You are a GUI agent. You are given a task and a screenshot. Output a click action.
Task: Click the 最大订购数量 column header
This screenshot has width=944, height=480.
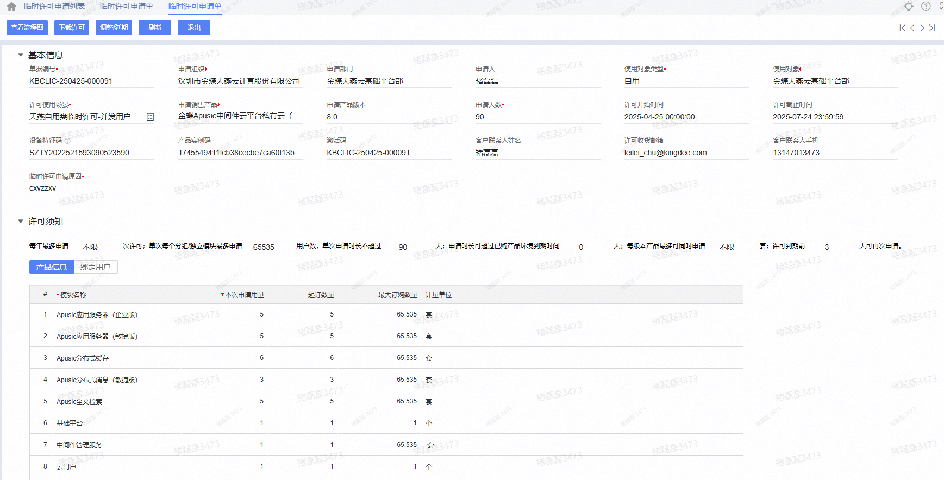[x=398, y=295]
